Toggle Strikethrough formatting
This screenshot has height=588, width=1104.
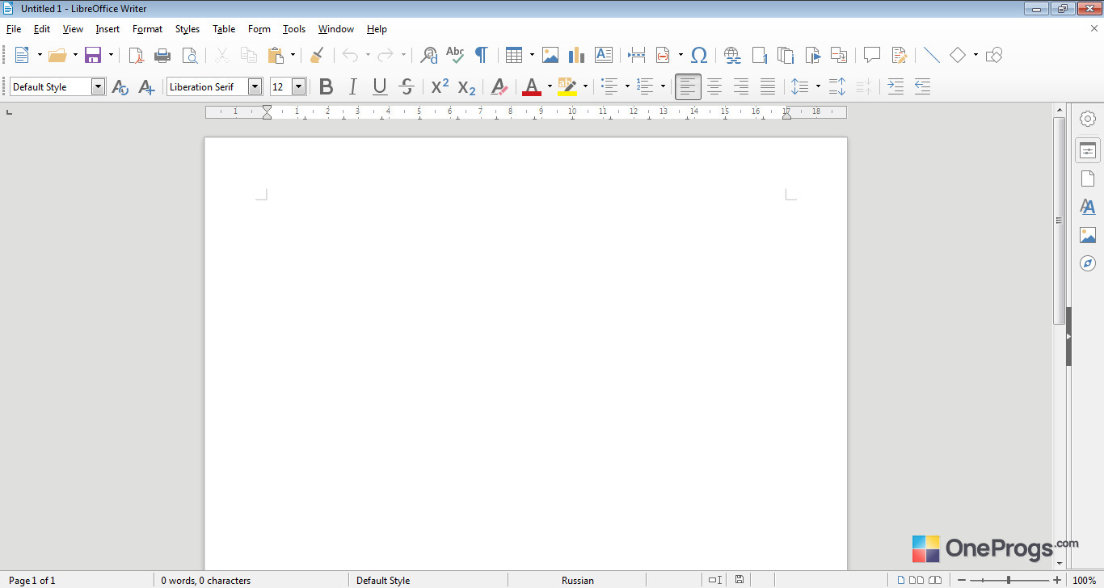click(x=407, y=86)
